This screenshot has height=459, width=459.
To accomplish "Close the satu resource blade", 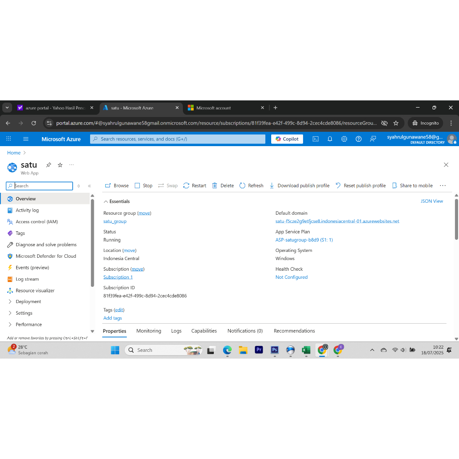I will (446, 165).
